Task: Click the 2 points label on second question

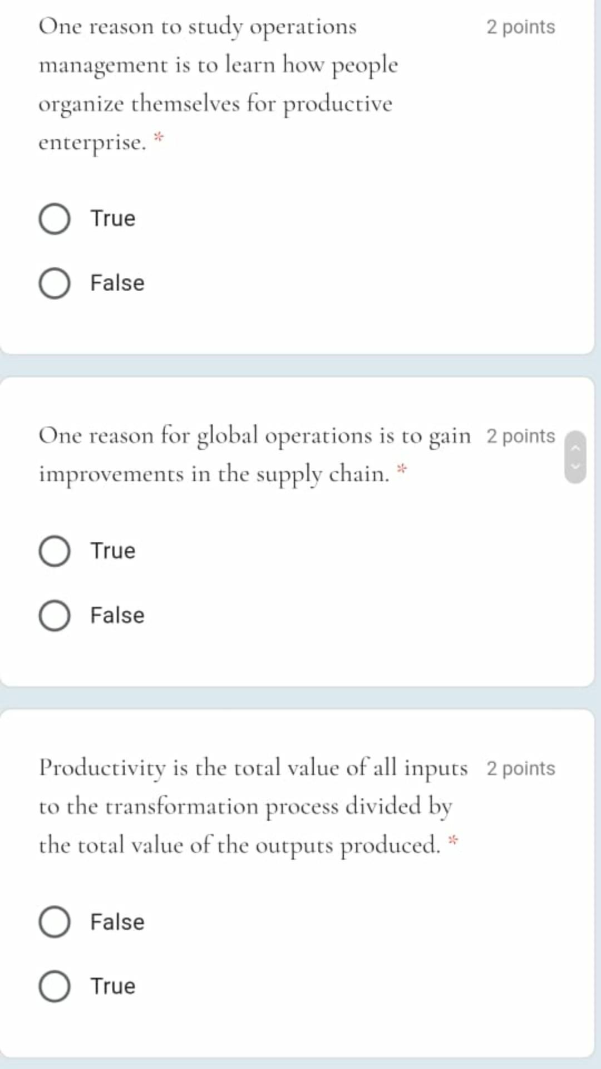Action: pos(520,436)
